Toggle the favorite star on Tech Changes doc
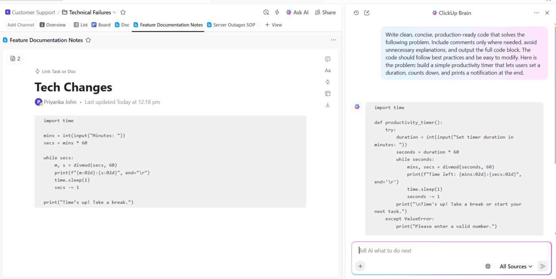 pyautogui.click(x=88, y=40)
